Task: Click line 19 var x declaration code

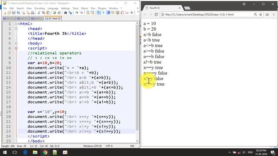Action: pos(47,112)
